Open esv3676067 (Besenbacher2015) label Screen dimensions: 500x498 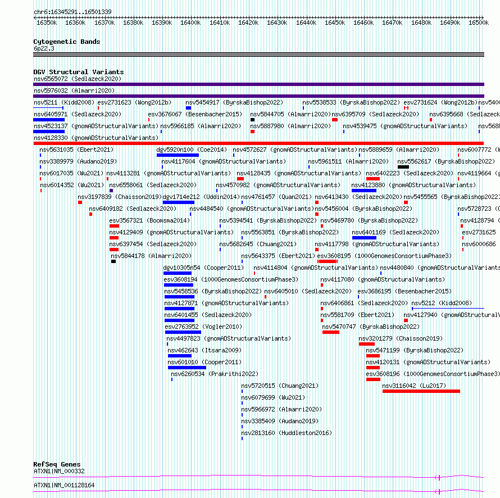tap(195, 114)
